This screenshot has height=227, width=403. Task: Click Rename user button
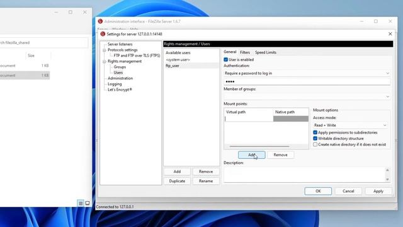[206, 181]
